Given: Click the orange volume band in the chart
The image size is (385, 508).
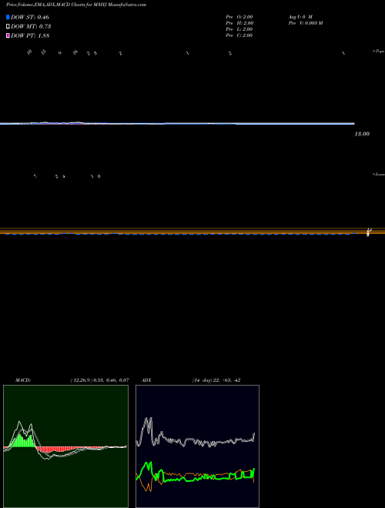Looking at the screenshot, I should pyautogui.click(x=192, y=231).
